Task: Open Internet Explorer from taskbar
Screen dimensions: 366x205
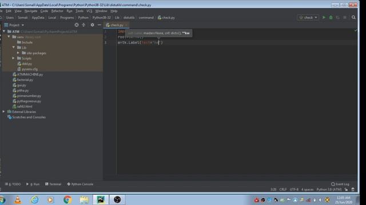Action: pos(34,200)
